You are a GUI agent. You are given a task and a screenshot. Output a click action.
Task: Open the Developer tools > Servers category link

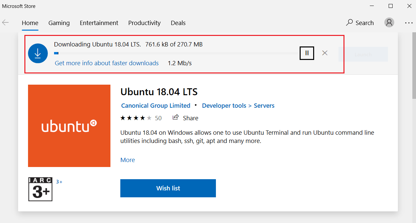(x=238, y=106)
